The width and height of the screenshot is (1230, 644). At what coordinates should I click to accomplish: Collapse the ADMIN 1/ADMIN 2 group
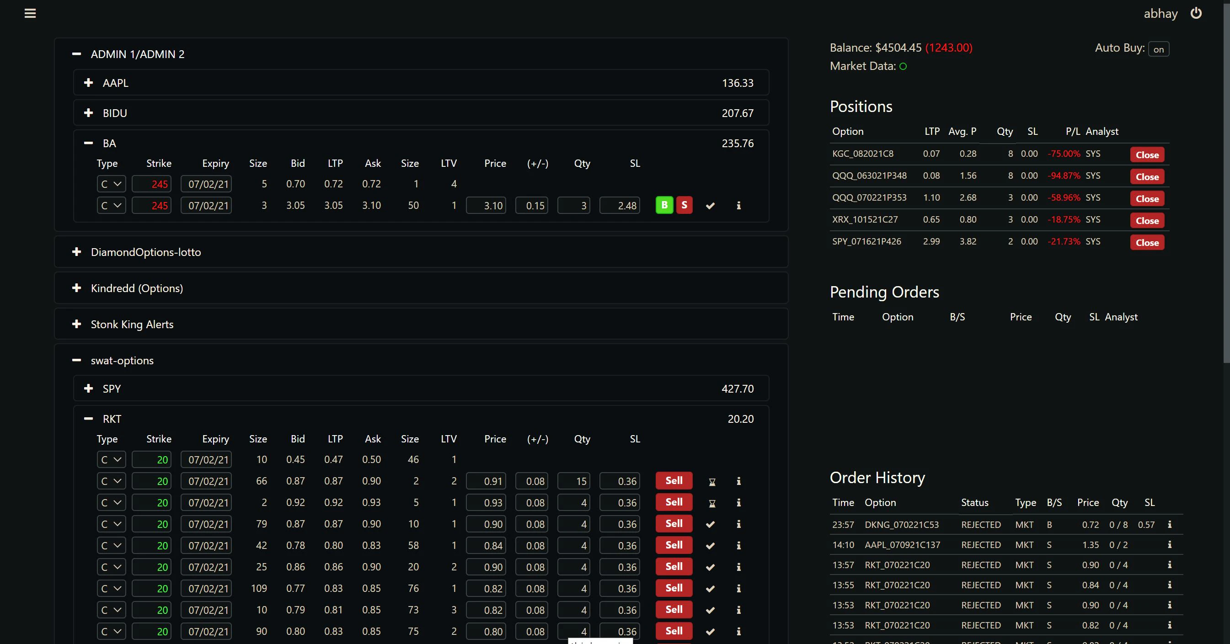pos(76,54)
